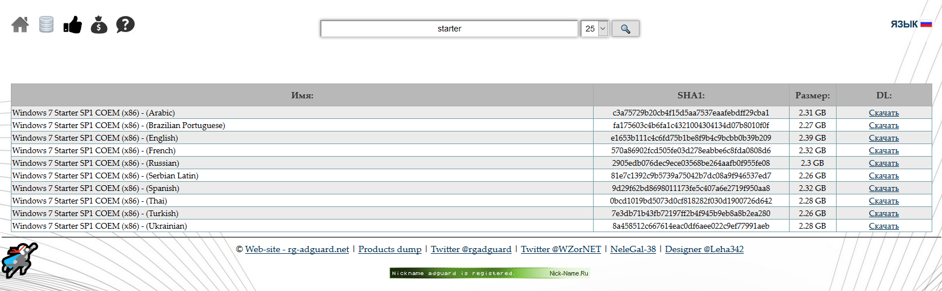Select the Windows 7 Starter (Spanish) name
The width and height of the screenshot is (942, 291).
96,188
